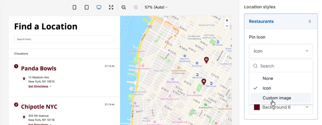Click the search here input field

coord(64,39)
